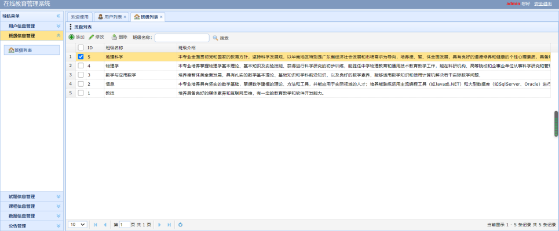559x231 pixels.
Task: Expand the 试题信息管理 accordion section
Action: [x=32, y=196]
